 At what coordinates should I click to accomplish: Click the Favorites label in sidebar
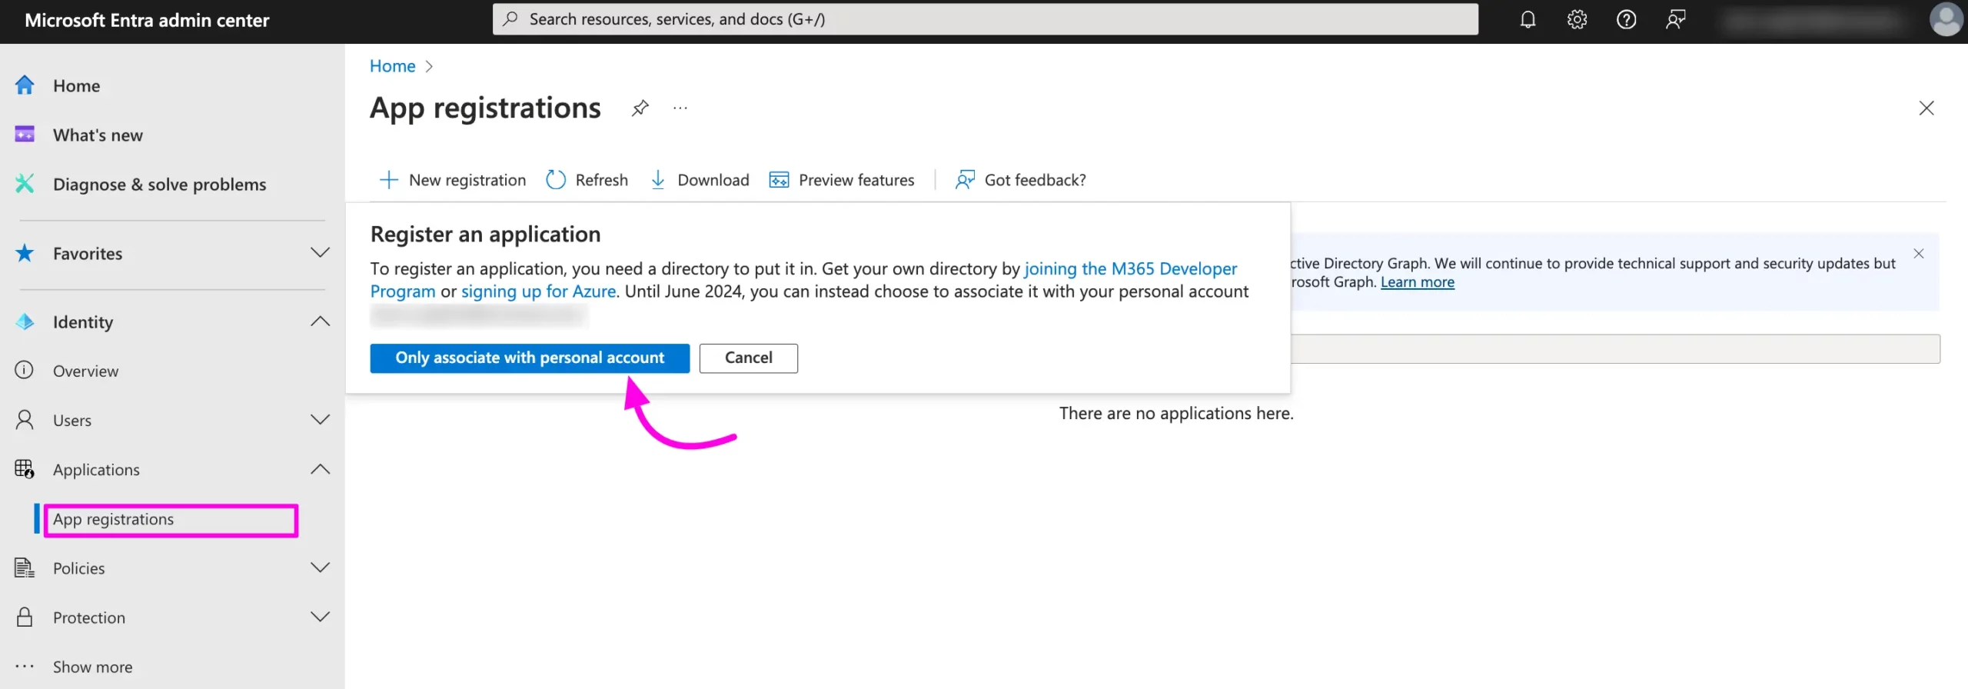tap(88, 253)
